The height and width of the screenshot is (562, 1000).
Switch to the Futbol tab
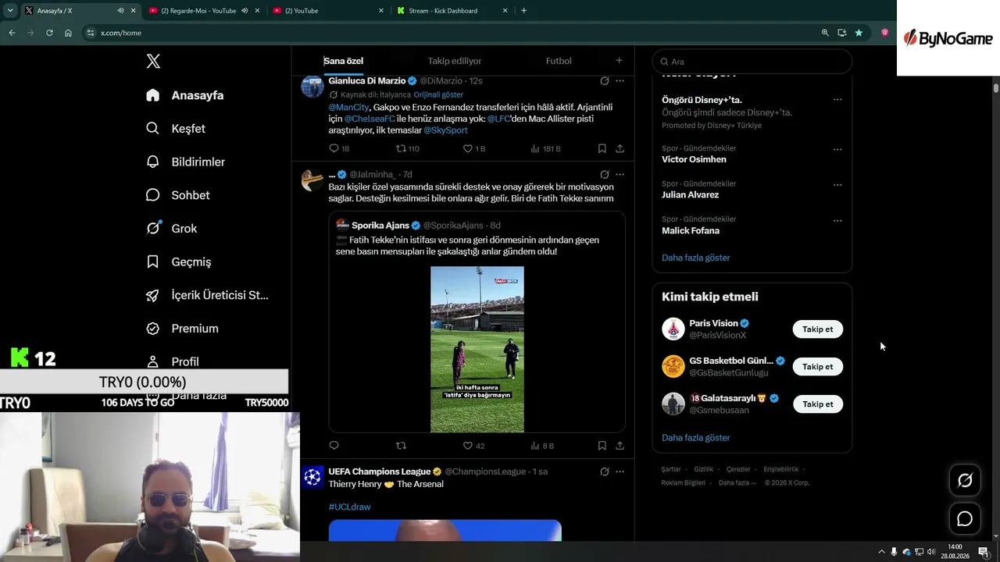559,61
